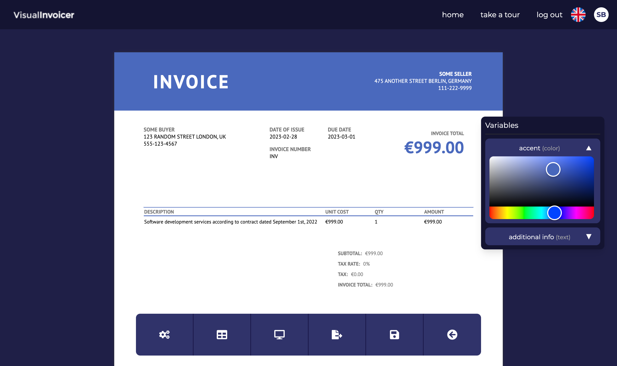Export the invoice using the document export icon
Screen dimensions: 617x366
[337, 334]
